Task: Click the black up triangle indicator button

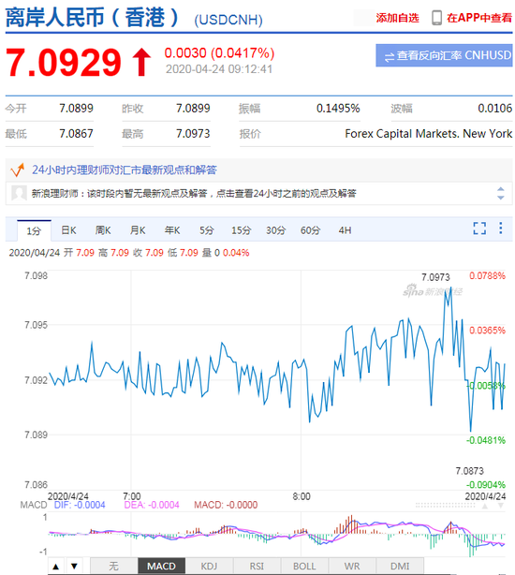Action: (56, 567)
